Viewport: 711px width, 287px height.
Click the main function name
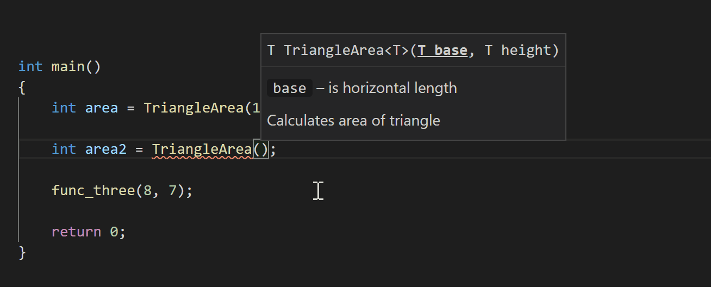tap(68, 67)
